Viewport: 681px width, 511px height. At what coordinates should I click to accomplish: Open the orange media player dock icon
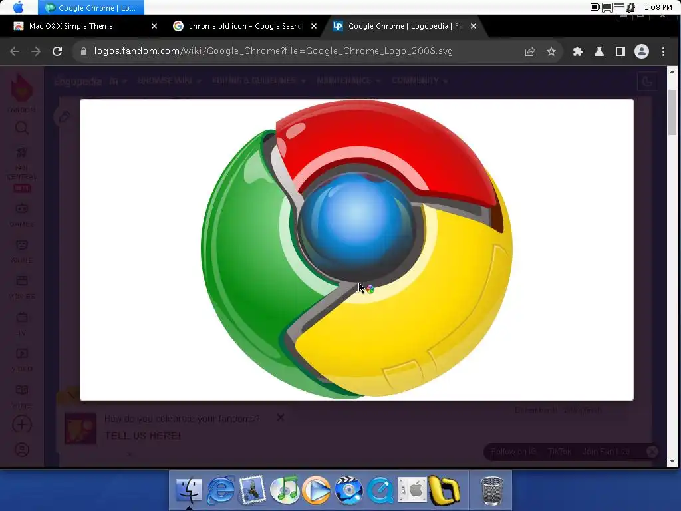[x=317, y=490]
